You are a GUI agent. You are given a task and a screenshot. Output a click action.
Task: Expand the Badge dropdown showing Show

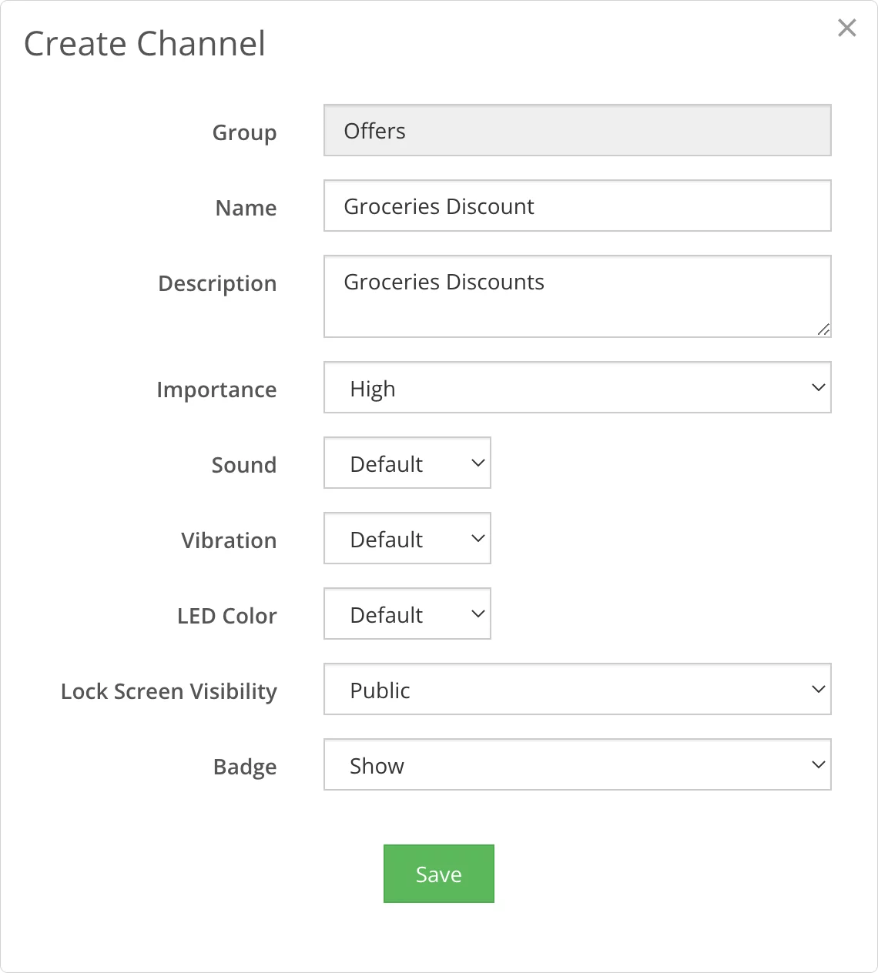(x=577, y=764)
